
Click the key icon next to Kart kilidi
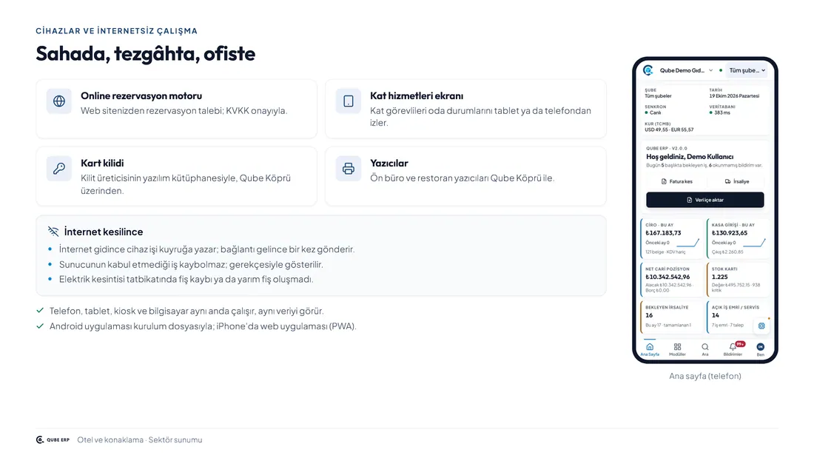pos(59,168)
